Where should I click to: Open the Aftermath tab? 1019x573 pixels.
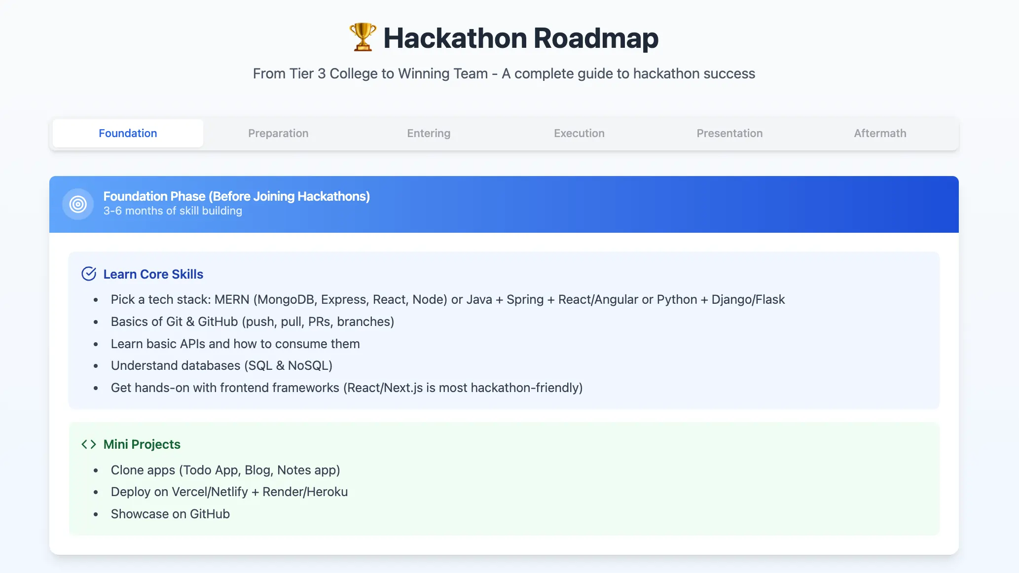880,133
